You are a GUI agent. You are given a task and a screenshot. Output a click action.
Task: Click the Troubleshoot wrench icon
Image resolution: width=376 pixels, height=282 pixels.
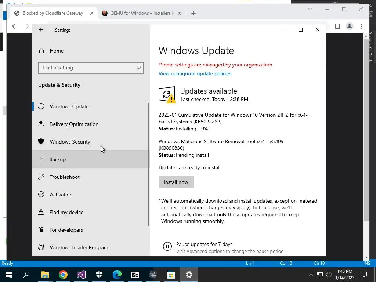tap(41, 177)
